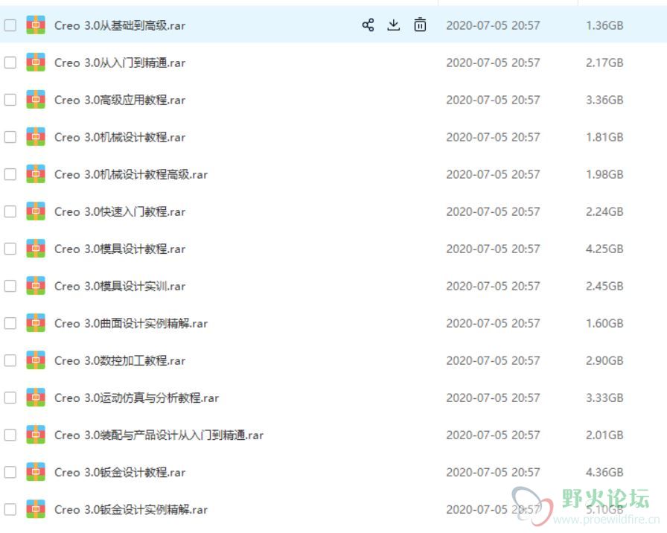The height and width of the screenshot is (533, 667).
Task: Click size value 1.81GB
Action: (x=604, y=138)
